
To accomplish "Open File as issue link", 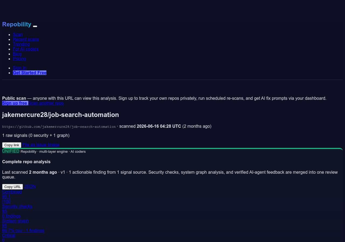I will [34, 145].
